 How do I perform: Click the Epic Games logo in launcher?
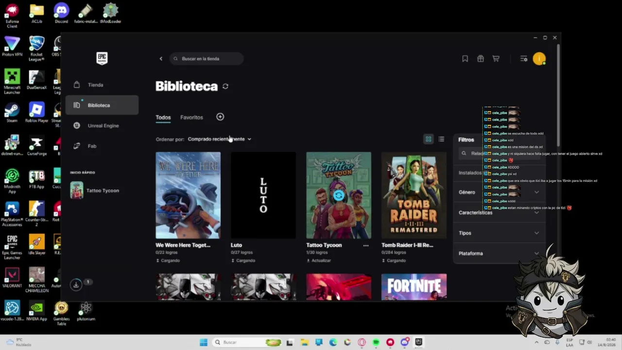click(102, 58)
